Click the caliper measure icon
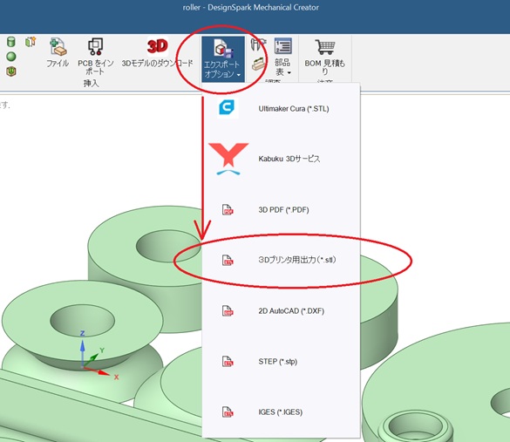This screenshot has height=442, width=510. tap(258, 44)
